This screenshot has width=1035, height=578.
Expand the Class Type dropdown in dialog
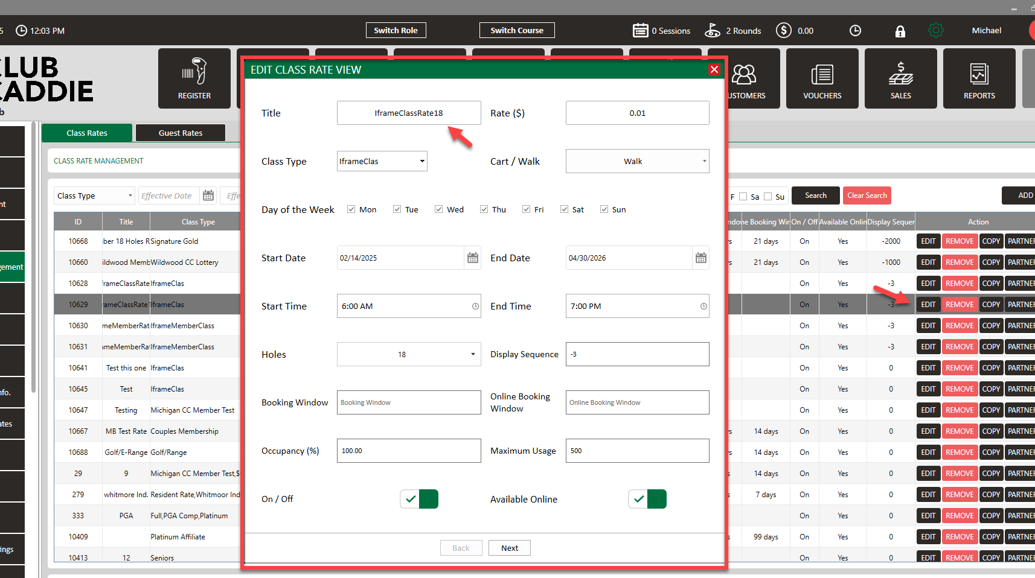[382, 161]
